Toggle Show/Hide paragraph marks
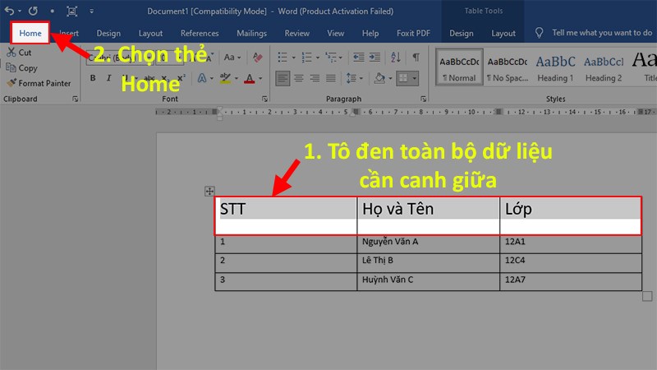 (x=416, y=58)
